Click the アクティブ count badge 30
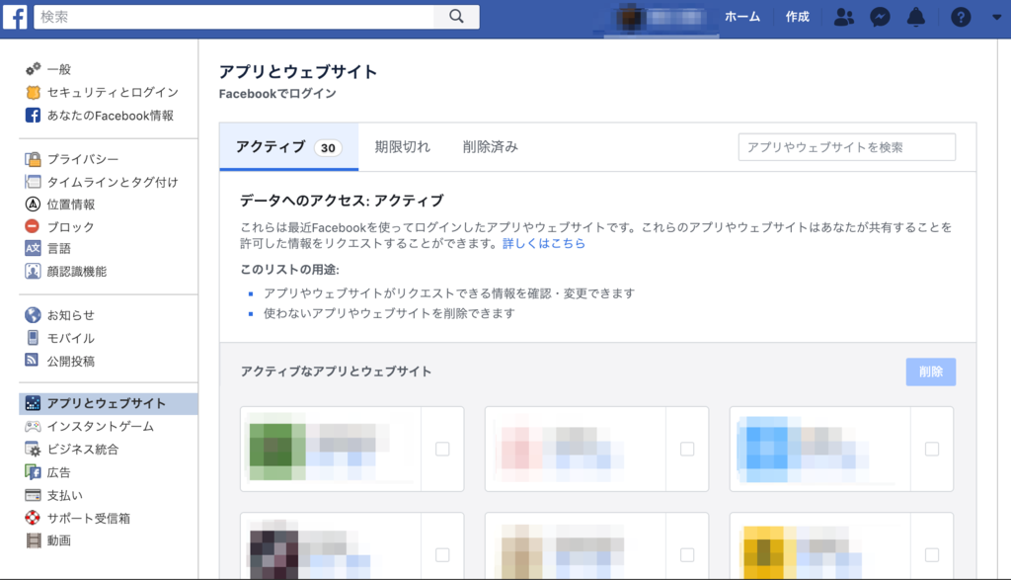Screen dimensions: 1011x580 [328, 148]
